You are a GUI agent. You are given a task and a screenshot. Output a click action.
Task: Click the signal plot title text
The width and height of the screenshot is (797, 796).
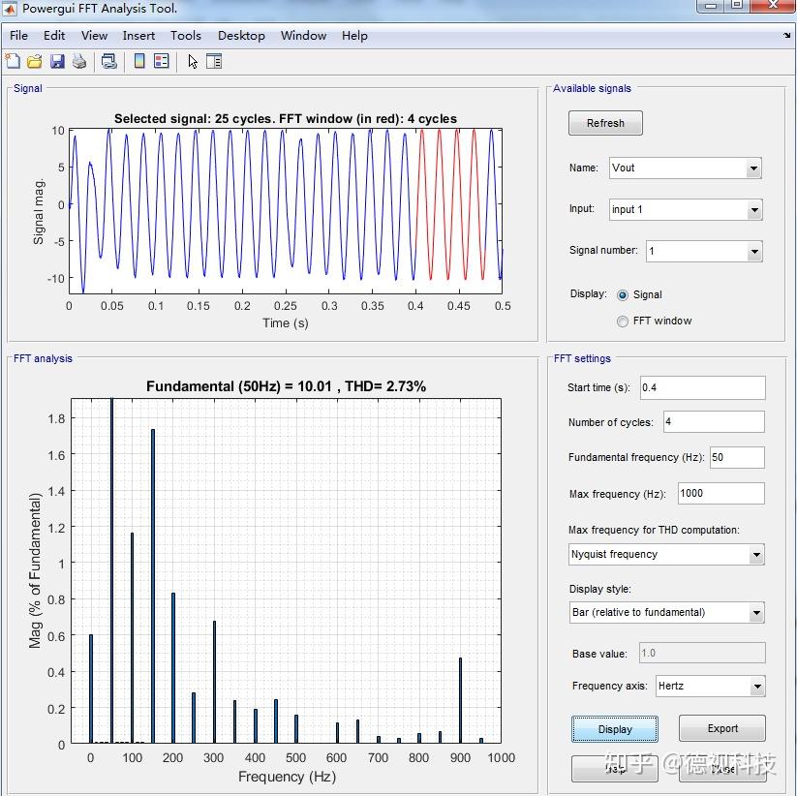(285, 119)
